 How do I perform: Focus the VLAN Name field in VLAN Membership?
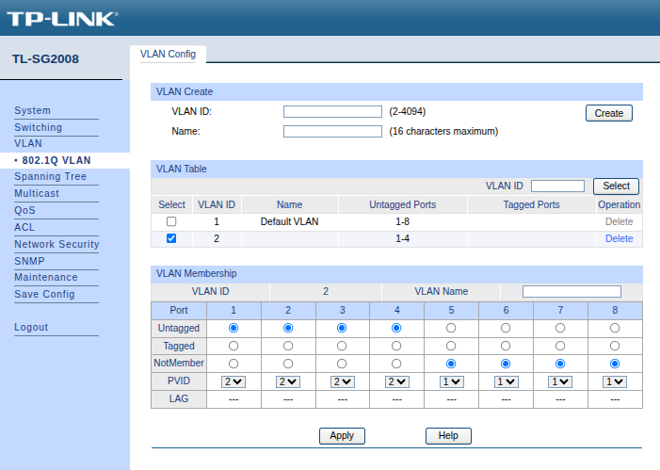click(571, 291)
